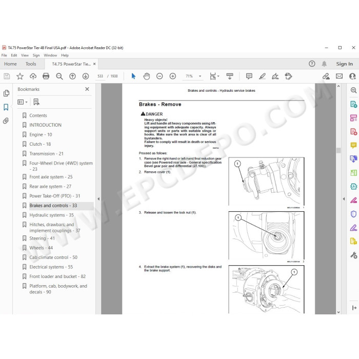Switch to the Home tab
Image resolution: width=359 pixels, height=359 pixels.
(10, 64)
